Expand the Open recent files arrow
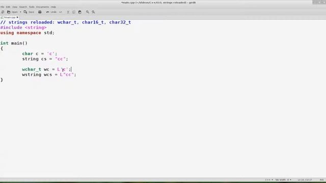Image resolution: width=326 pixels, height=183 pixels. pyautogui.click(x=20, y=12)
